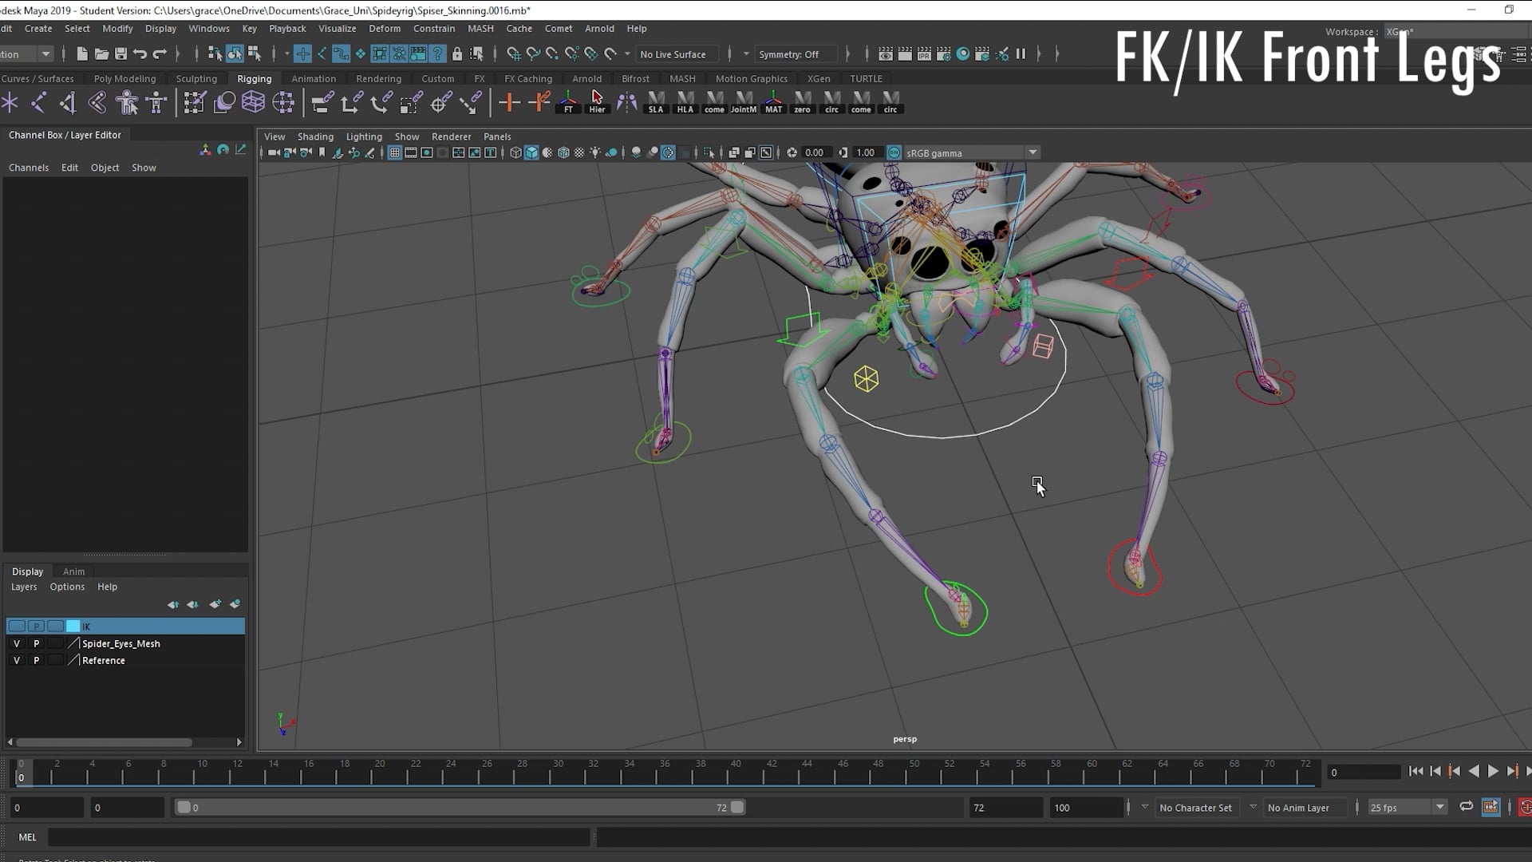Switch to the Anim tab in the Layer Editor
The height and width of the screenshot is (862, 1532).
pos(73,571)
